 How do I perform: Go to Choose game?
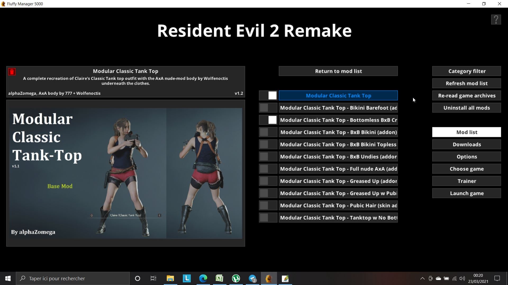466,169
